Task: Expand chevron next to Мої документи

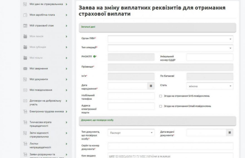Action: coord(66,79)
